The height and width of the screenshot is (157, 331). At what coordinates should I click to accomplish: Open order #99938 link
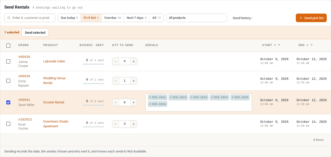(x=24, y=57)
